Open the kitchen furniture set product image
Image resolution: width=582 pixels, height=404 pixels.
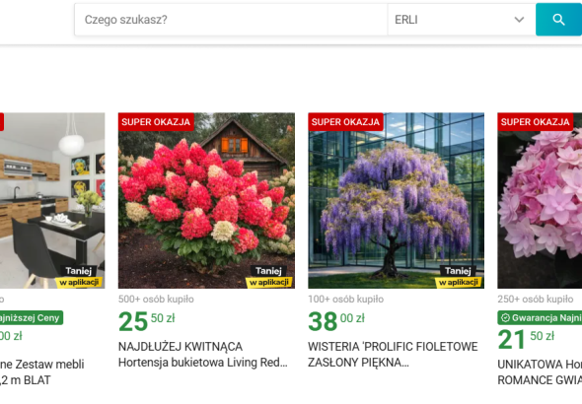tap(52, 200)
